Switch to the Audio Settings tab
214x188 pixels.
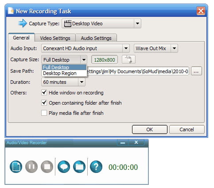(x=96, y=38)
